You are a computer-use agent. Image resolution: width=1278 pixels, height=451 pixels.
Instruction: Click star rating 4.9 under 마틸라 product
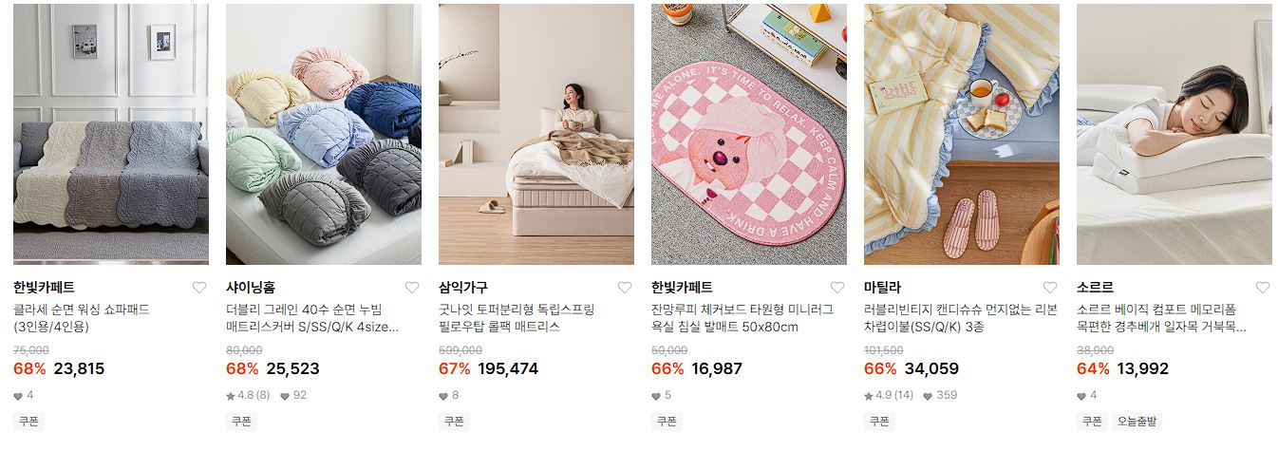tap(889, 395)
